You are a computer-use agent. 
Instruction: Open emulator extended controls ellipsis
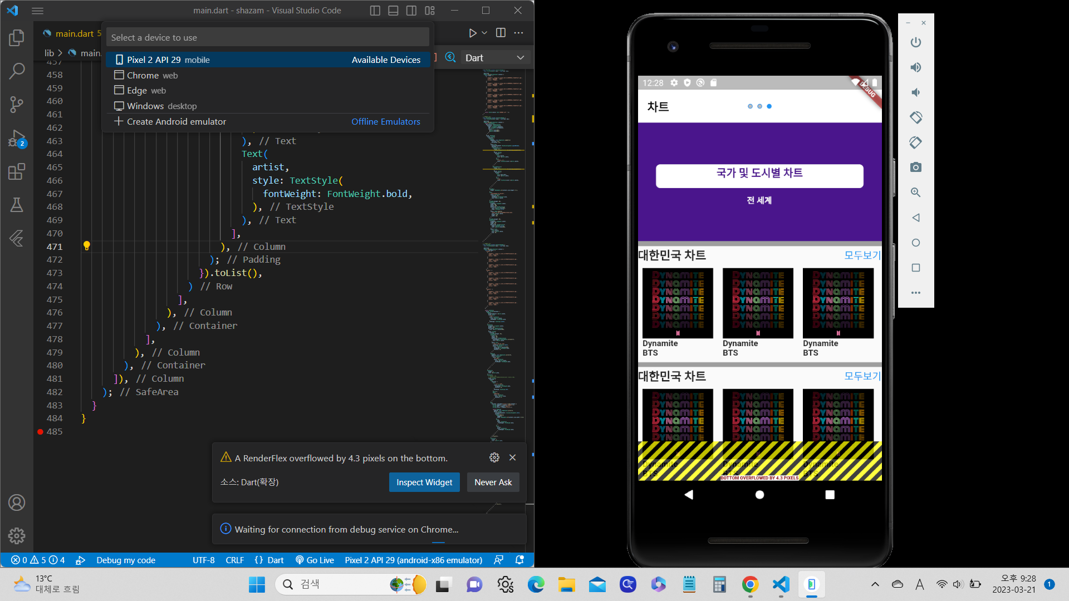[916, 293]
